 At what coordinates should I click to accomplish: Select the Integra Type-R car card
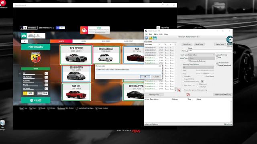point(133,92)
